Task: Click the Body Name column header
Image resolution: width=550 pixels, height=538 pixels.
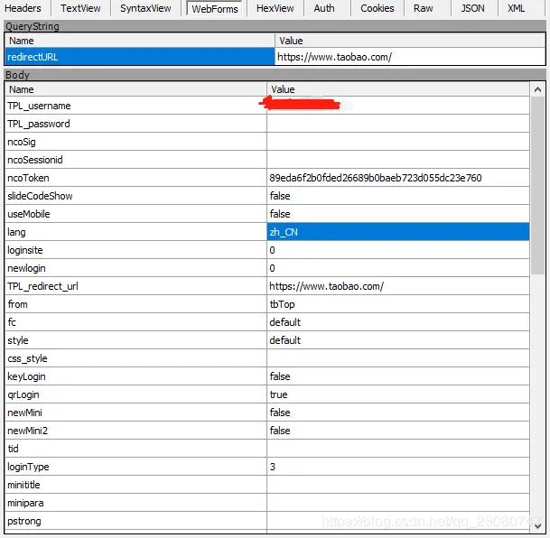Action: tap(135, 89)
